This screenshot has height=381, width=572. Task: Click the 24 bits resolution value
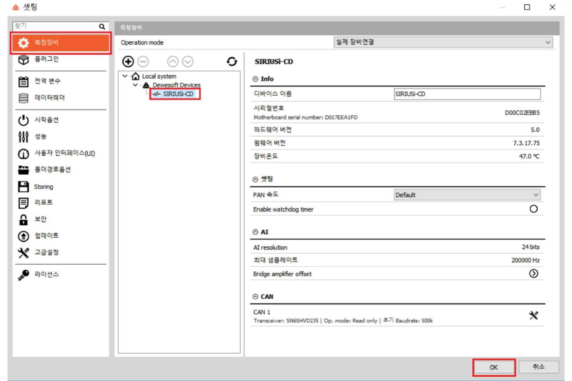pos(531,247)
